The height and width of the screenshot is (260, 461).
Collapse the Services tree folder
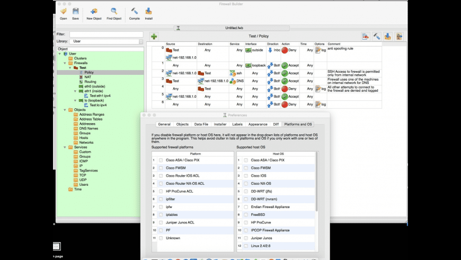point(65,147)
